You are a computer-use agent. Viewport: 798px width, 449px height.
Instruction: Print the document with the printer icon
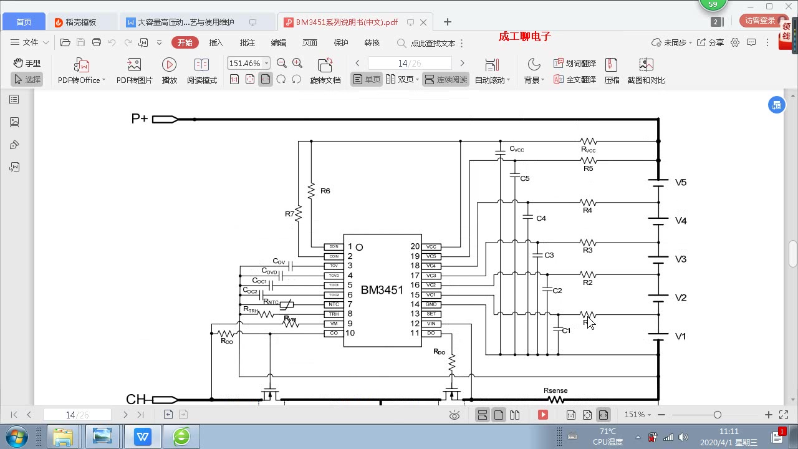tap(96, 42)
